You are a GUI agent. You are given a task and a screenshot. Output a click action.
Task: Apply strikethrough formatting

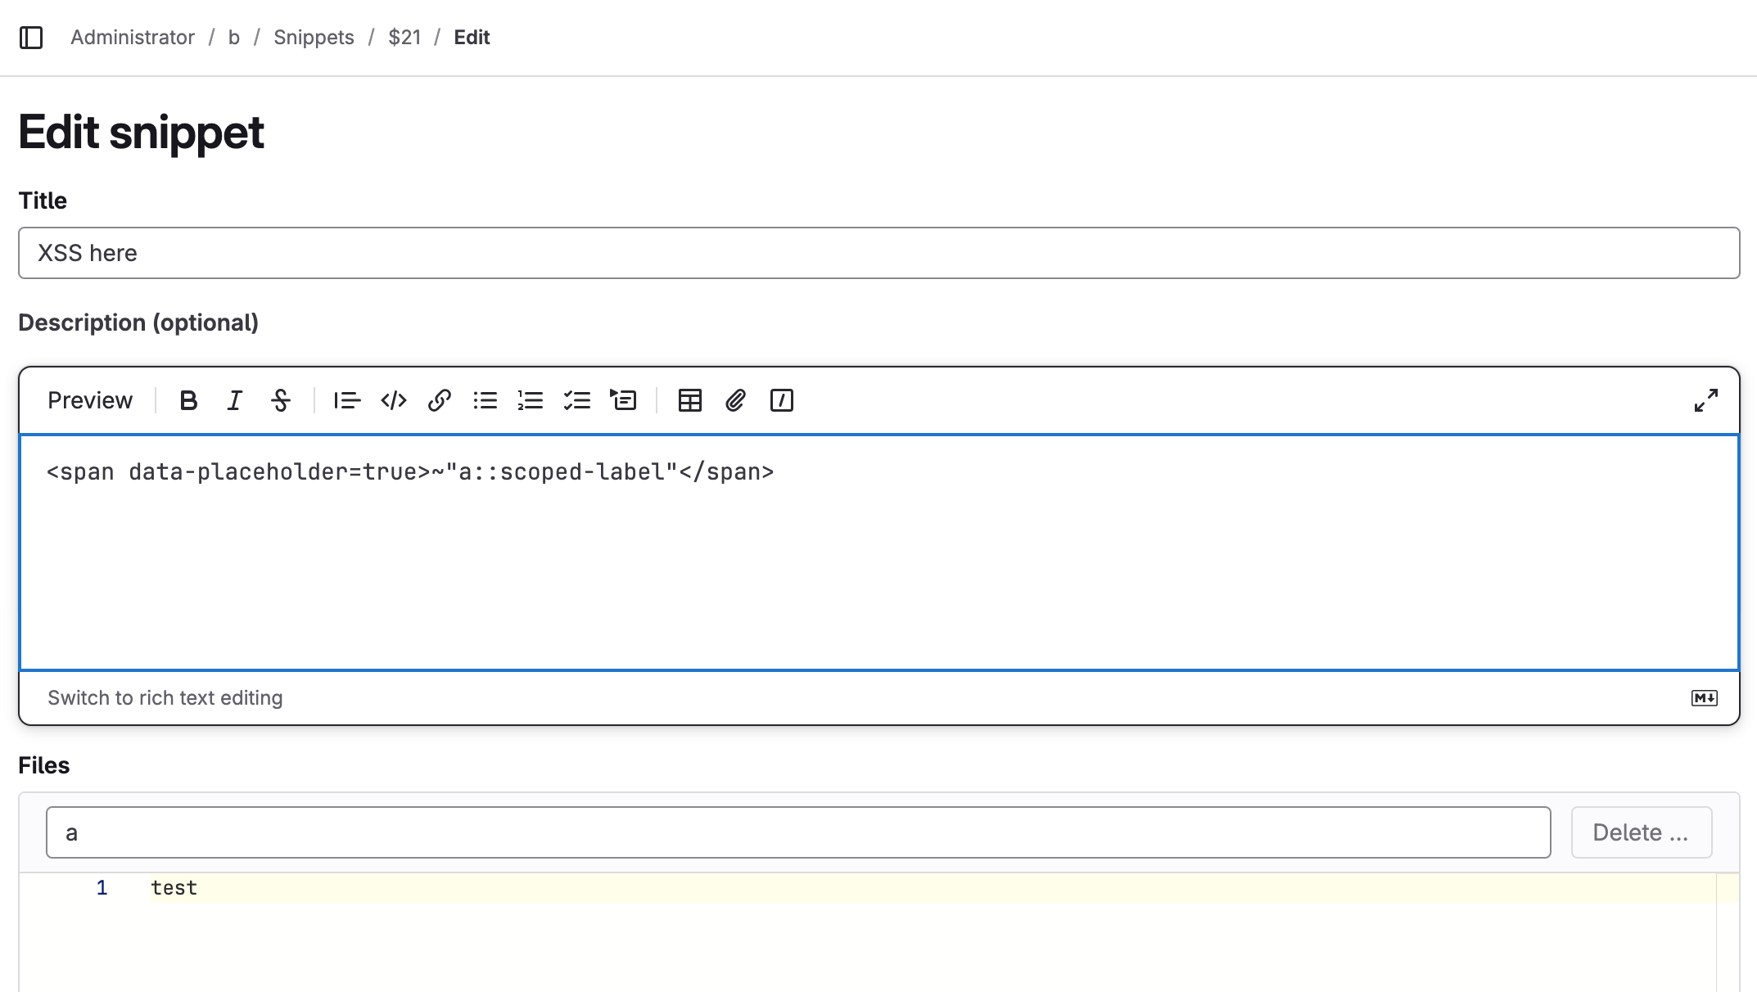281,400
